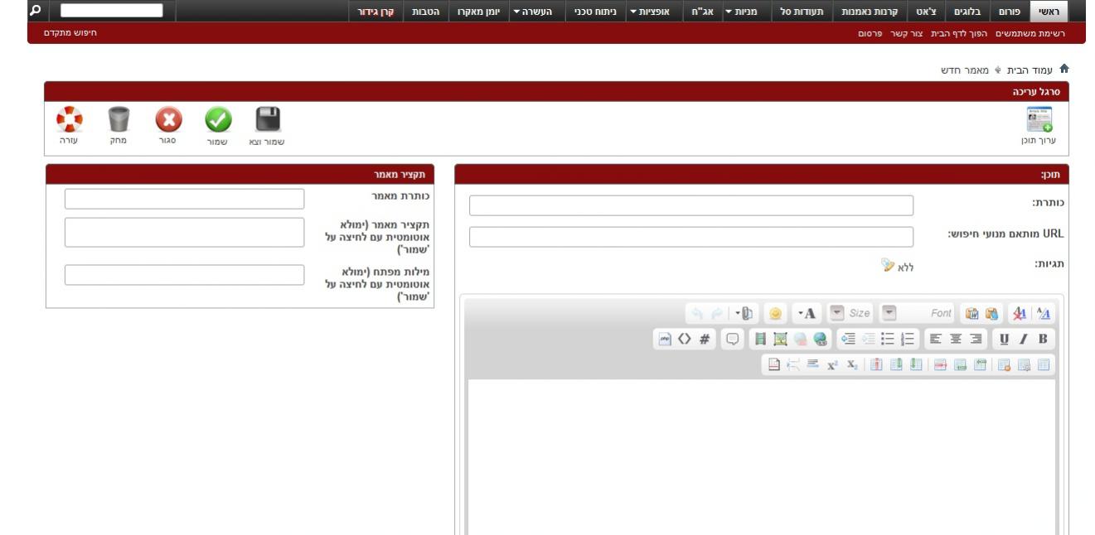
Task: Wrap selection in quote bubble
Action: (x=732, y=339)
